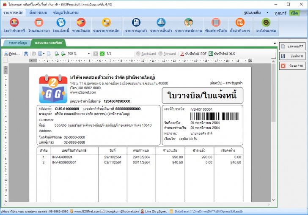Click the Backward navigation button
Viewport: 308px width, 215px height.
pyautogui.click(x=146, y=54)
